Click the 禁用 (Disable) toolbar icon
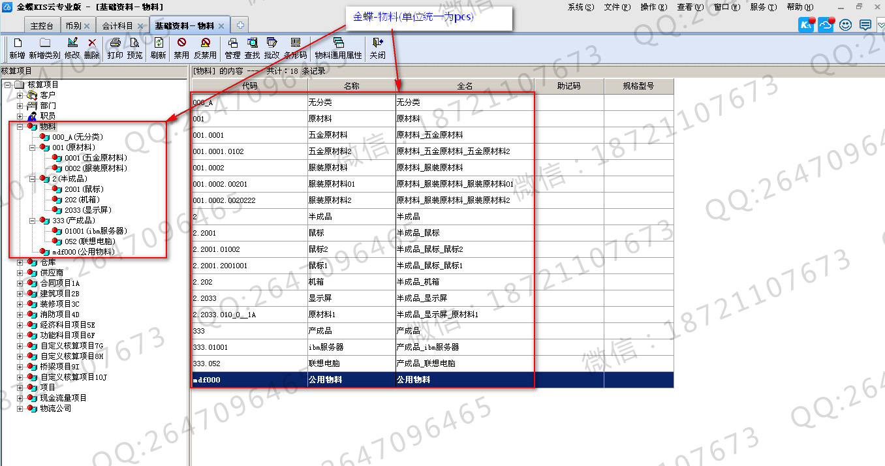Screen dimensions: 885x466 181,44
